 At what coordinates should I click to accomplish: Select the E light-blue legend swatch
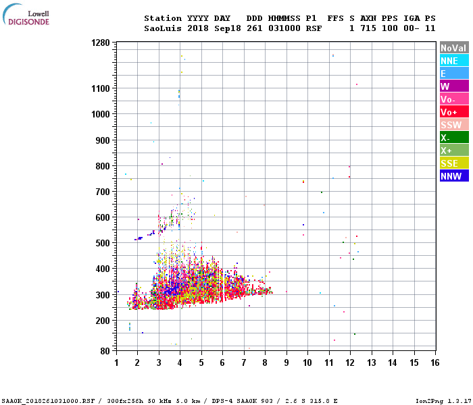tap(454, 73)
